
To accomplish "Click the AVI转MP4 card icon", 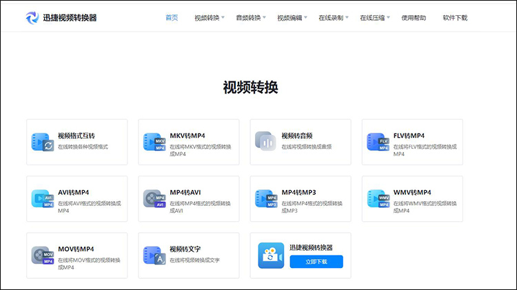I will 43,198.
